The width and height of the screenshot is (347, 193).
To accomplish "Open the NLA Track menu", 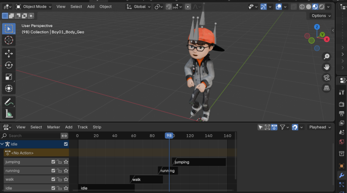I will [82, 127].
